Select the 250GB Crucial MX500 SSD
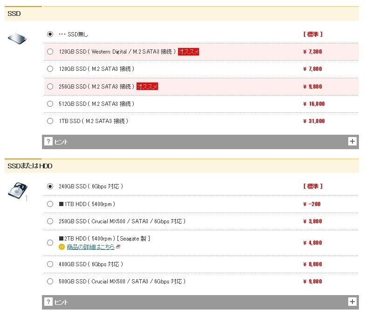 coord(50,221)
